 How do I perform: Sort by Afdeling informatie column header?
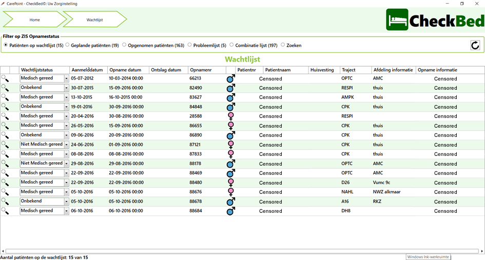click(394, 70)
